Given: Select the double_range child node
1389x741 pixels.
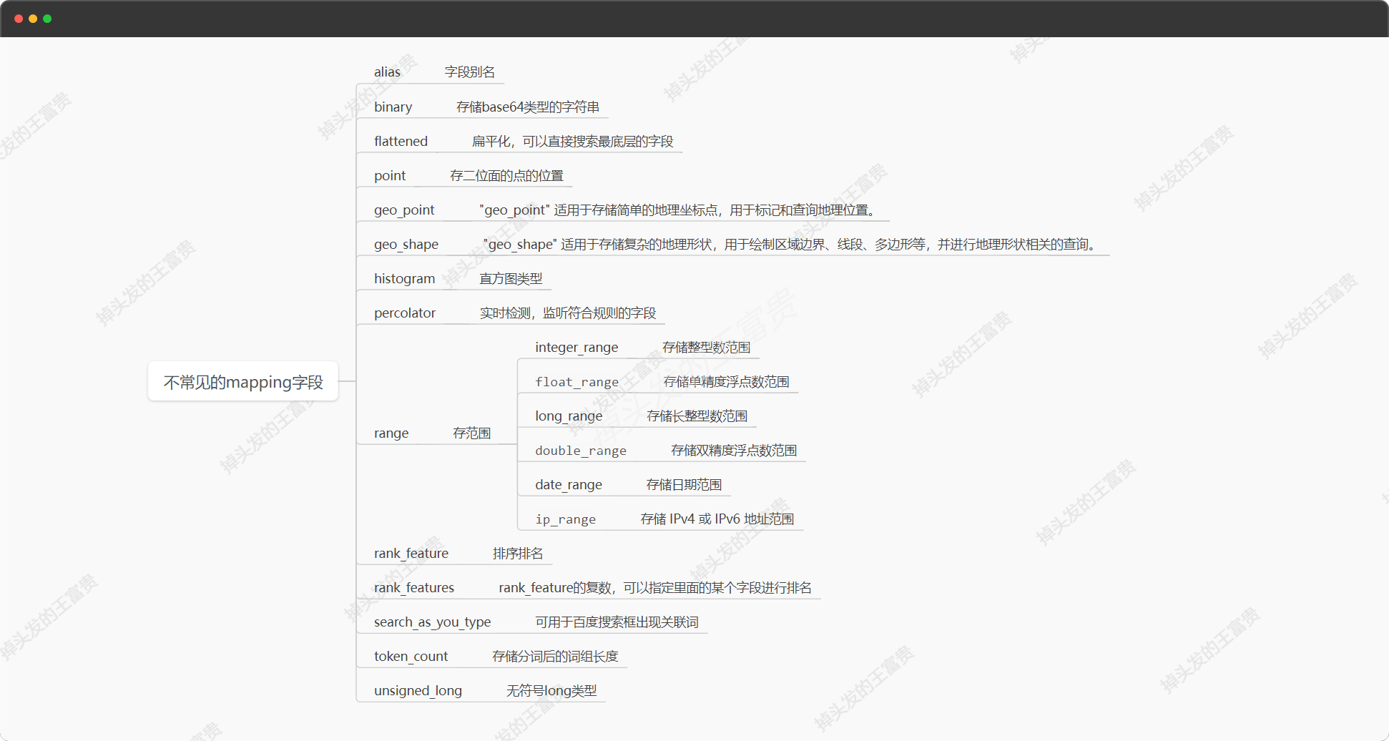Looking at the screenshot, I should (581, 450).
